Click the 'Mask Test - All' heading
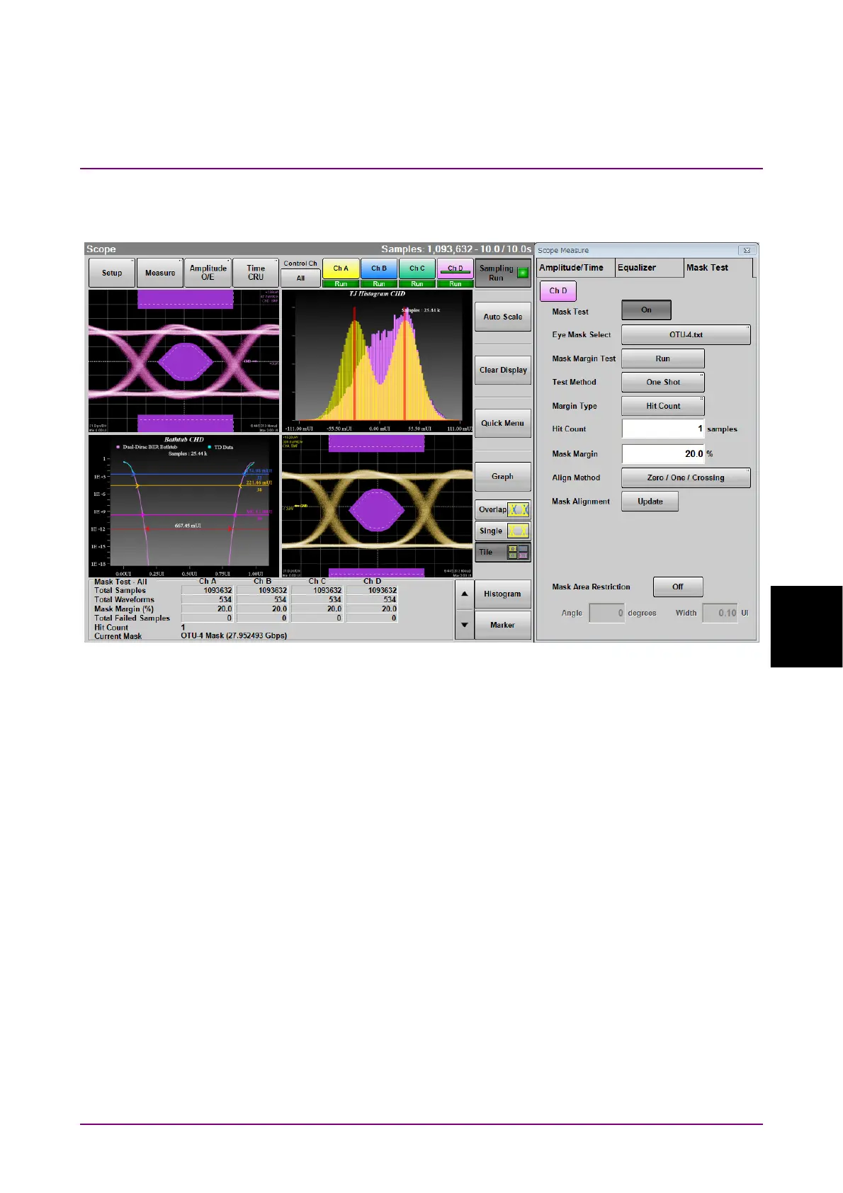This screenshot has height=1193, width=843. (120, 582)
